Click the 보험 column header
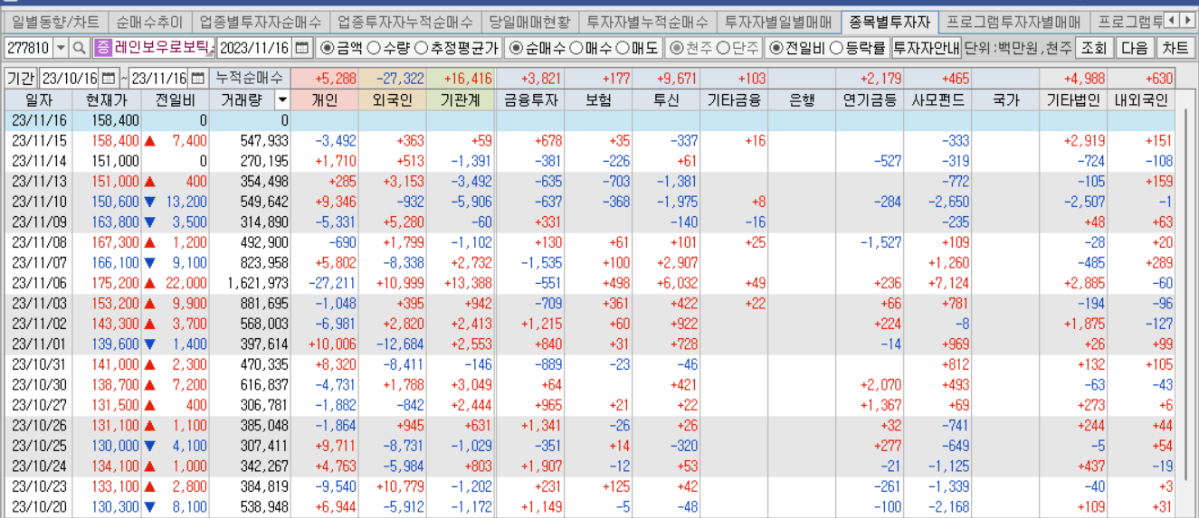This screenshot has height=518, width=1199. (x=598, y=100)
